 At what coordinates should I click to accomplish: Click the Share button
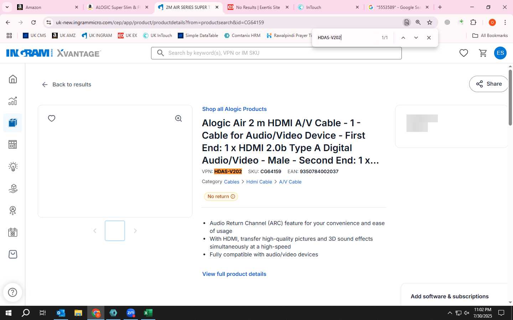[x=489, y=84]
